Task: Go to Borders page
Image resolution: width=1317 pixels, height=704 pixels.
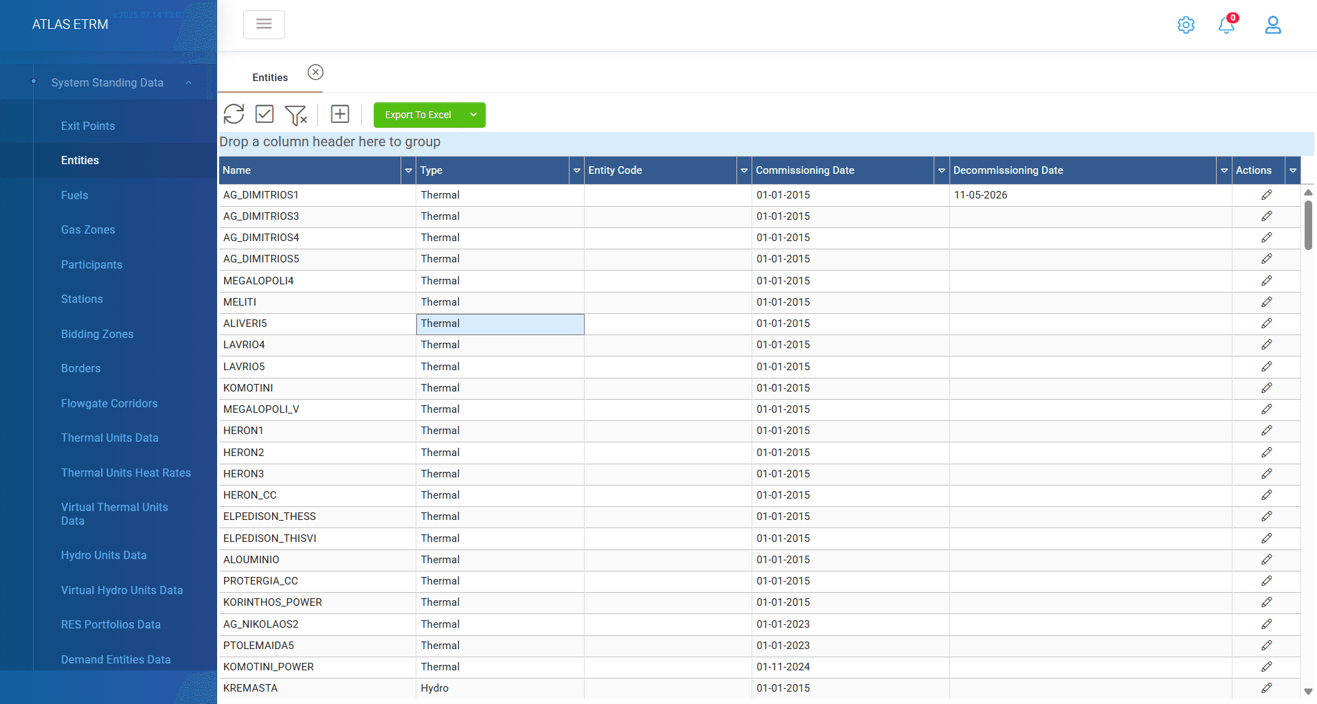Action: tap(80, 368)
